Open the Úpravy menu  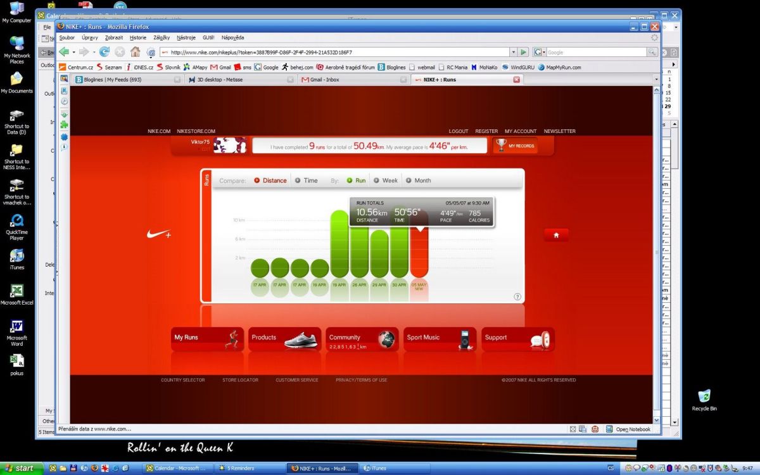(x=90, y=37)
